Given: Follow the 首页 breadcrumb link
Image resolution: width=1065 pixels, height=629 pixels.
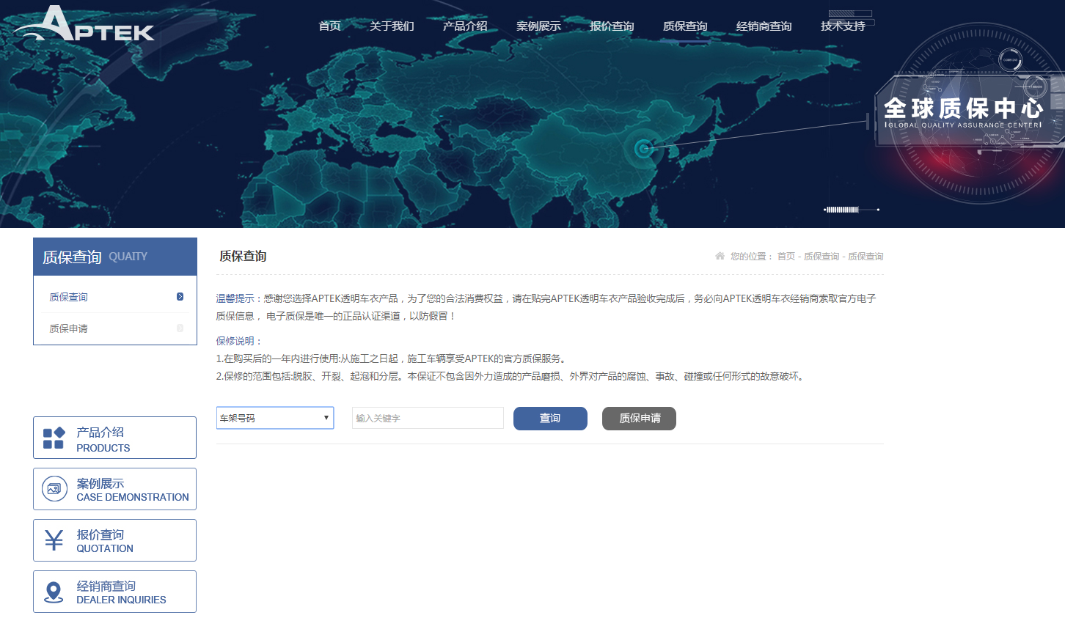Looking at the screenshot, I should [x=786, y=257].
